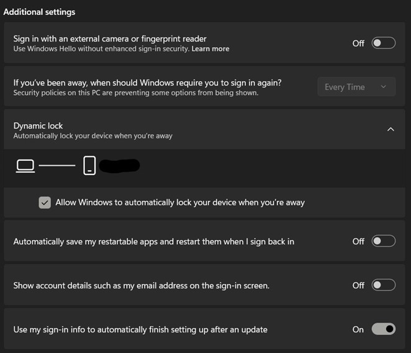Open the Every Time sign-in dropdown
This screenshot has height=353, width=411.
click(356, 87)
